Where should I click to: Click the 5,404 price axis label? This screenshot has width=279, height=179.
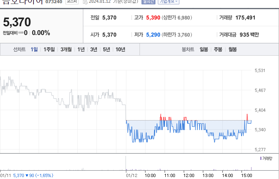[x=260, y=110]
